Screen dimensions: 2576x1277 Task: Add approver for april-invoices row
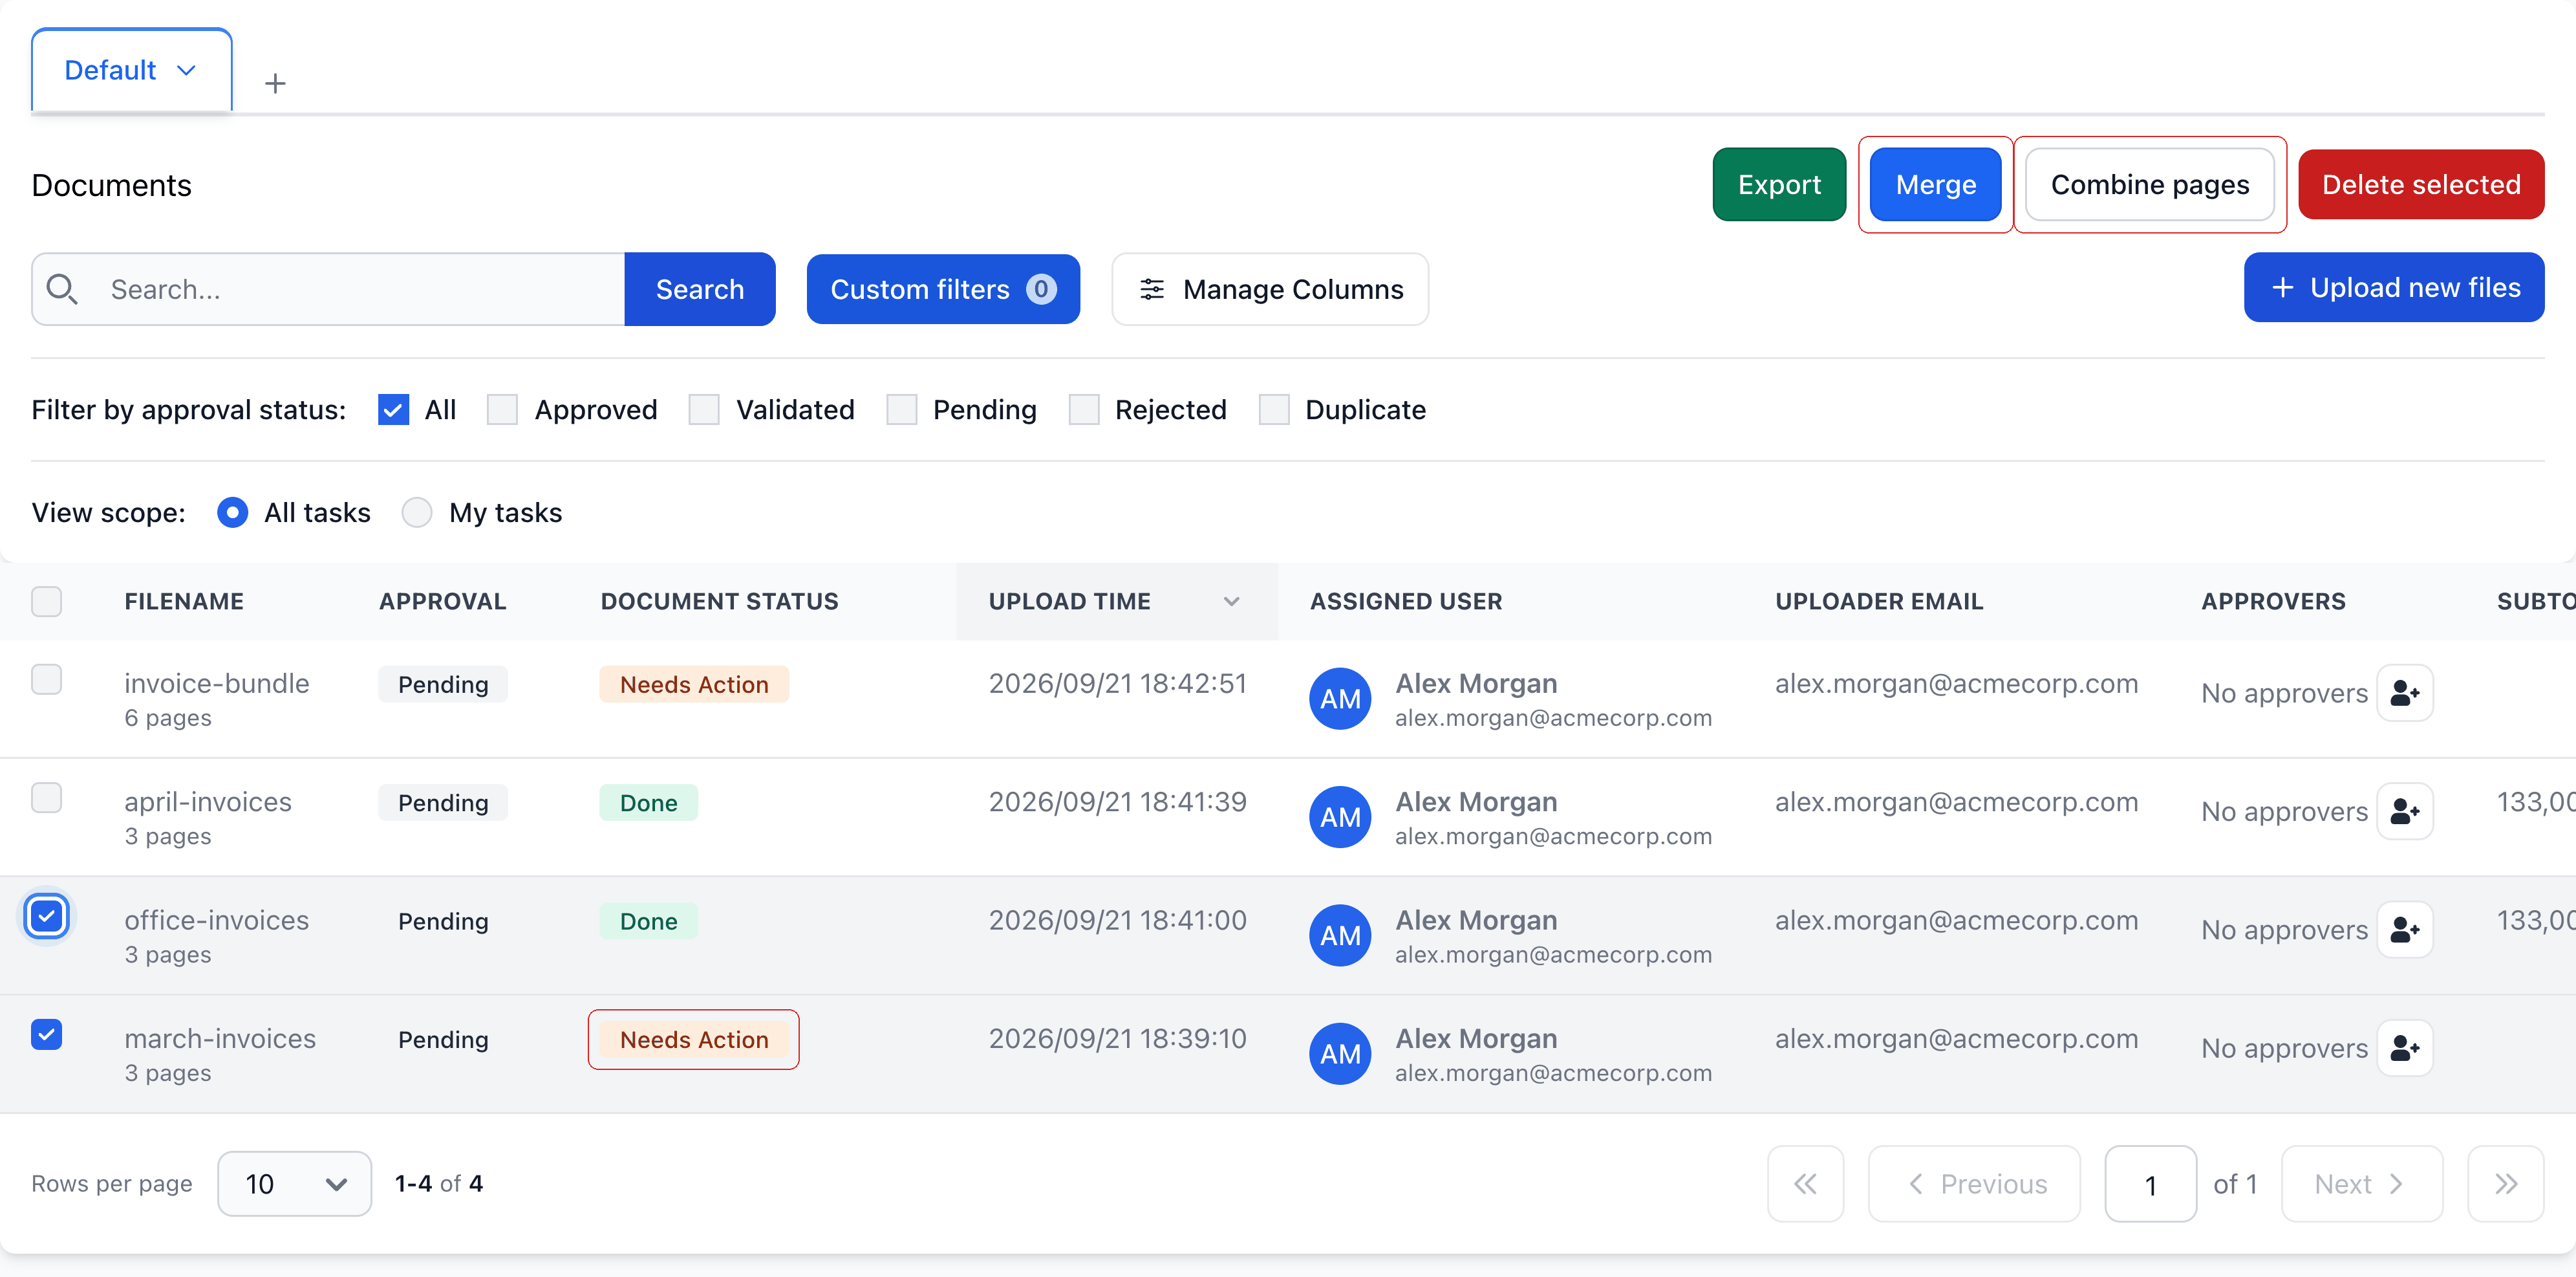(x=2404, y=811)
